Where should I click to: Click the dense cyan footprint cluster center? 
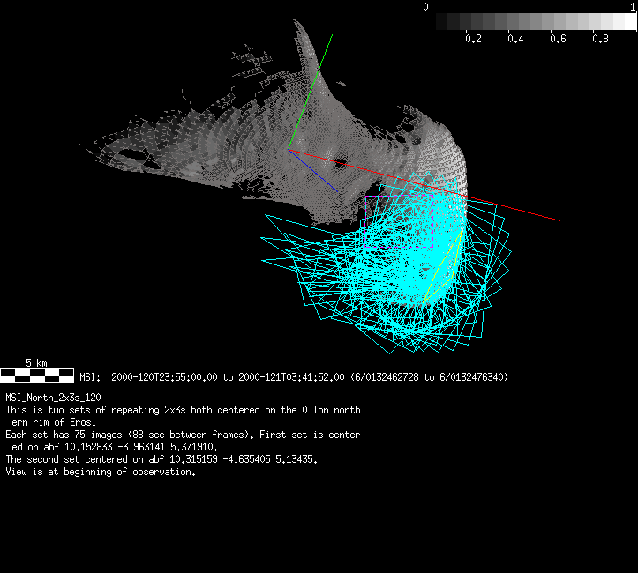tap(410, 273)
